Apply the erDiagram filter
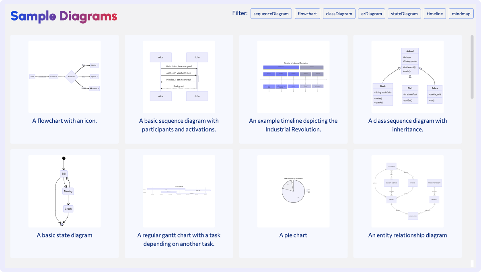The height and width of the screenshot is (272, 481). [x=371, y=14]
